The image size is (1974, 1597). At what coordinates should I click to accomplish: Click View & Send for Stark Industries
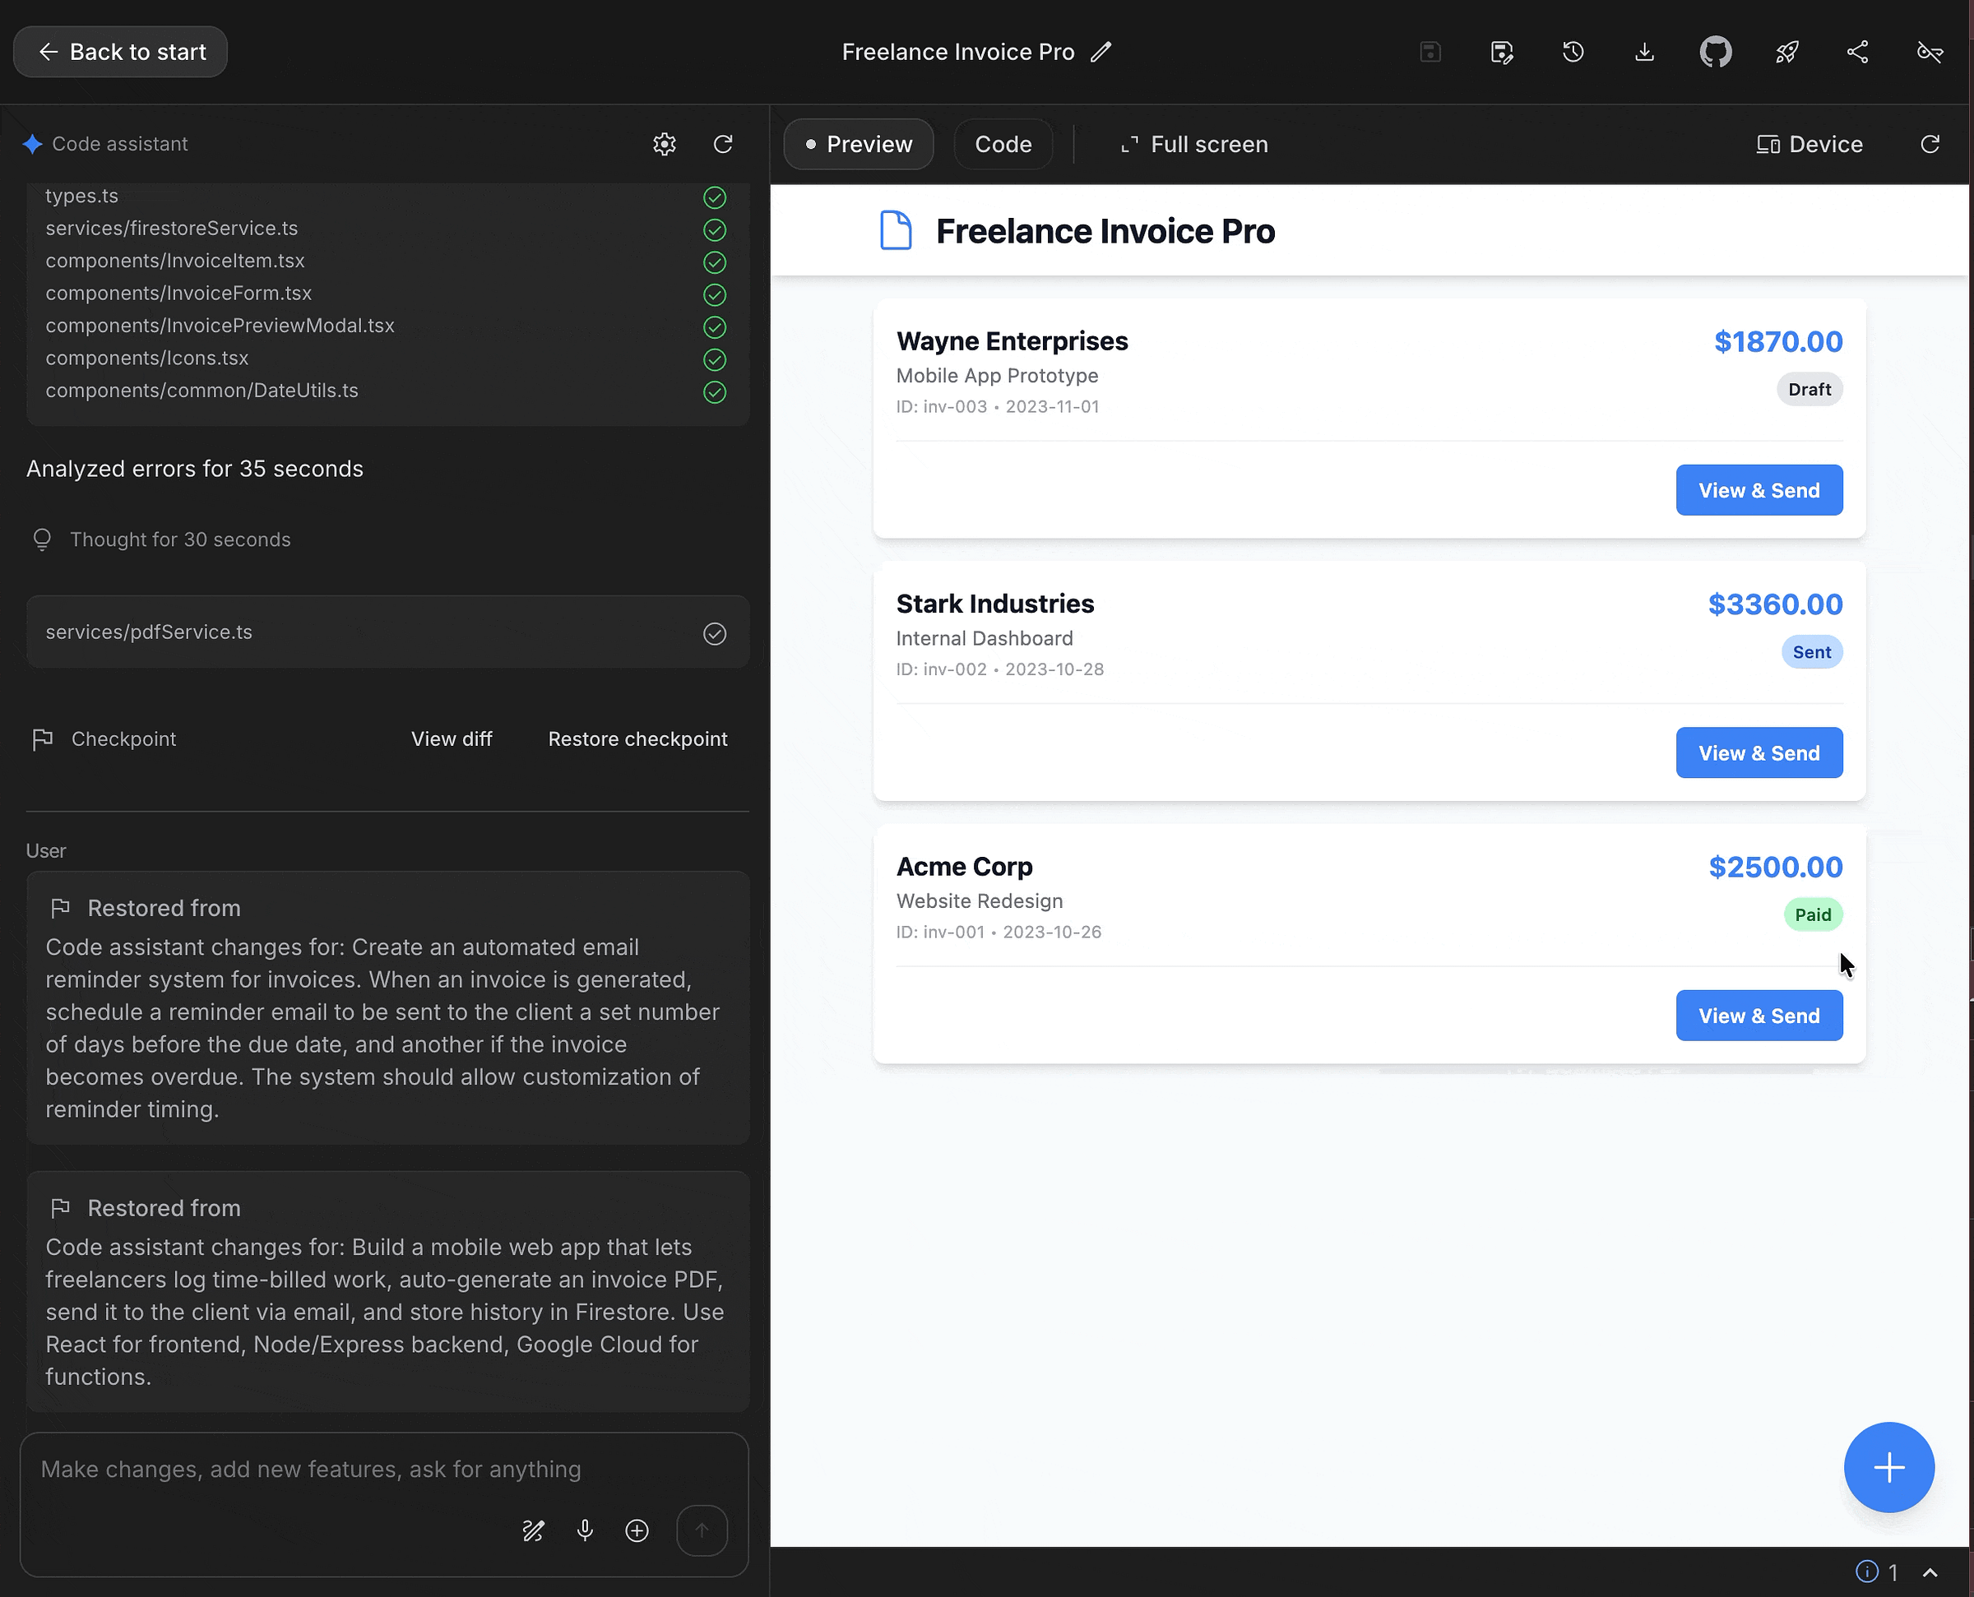(x=1758, y=752)
